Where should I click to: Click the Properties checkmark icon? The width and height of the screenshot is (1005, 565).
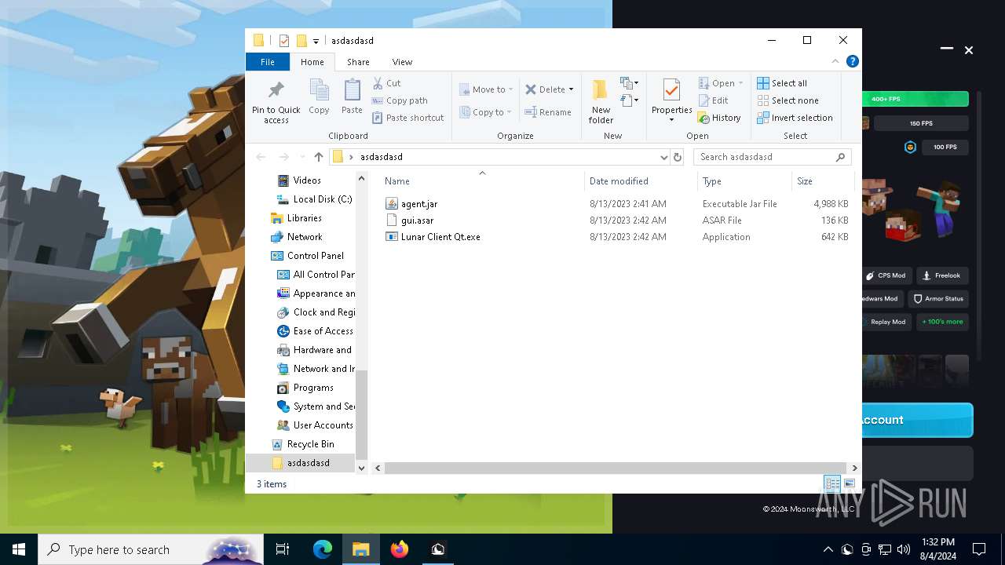pos(671,89)
